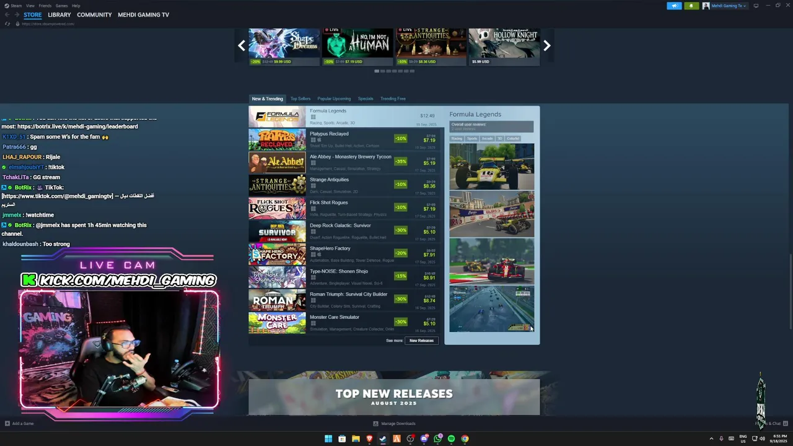The width and height of the screenshot is (793, 446).
Task: Open Google Chrome from the taskbar
Action: [465, 439]
